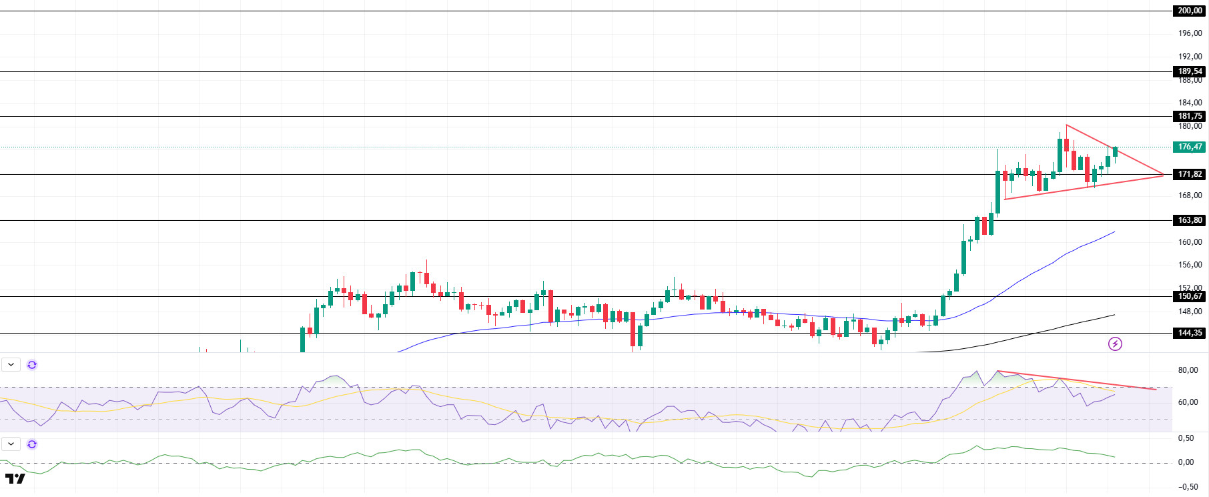Select the 200,00 horizontal level label
The image size is (1209, 497).
coord(1190,11)
